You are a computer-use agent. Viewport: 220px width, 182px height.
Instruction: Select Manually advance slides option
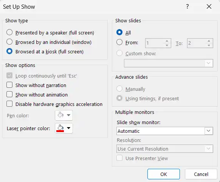click(119, 89)
